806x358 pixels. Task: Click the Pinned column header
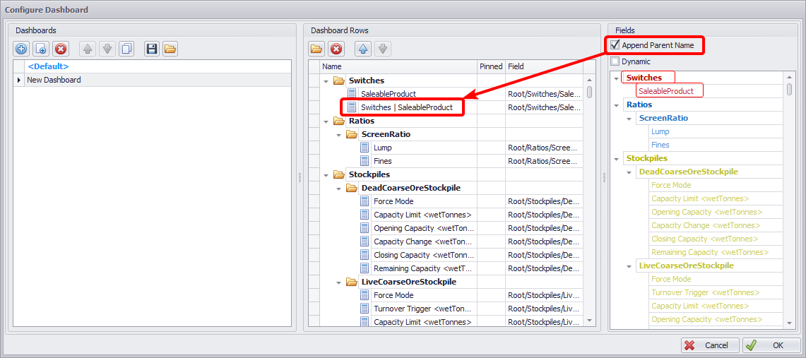[x=491, y=66]
